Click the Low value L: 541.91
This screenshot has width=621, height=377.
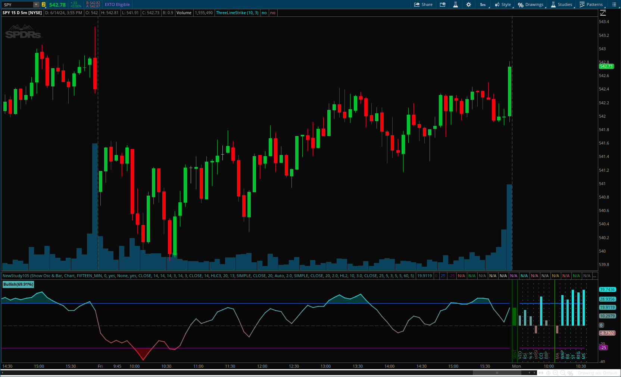tap(130, 13)
